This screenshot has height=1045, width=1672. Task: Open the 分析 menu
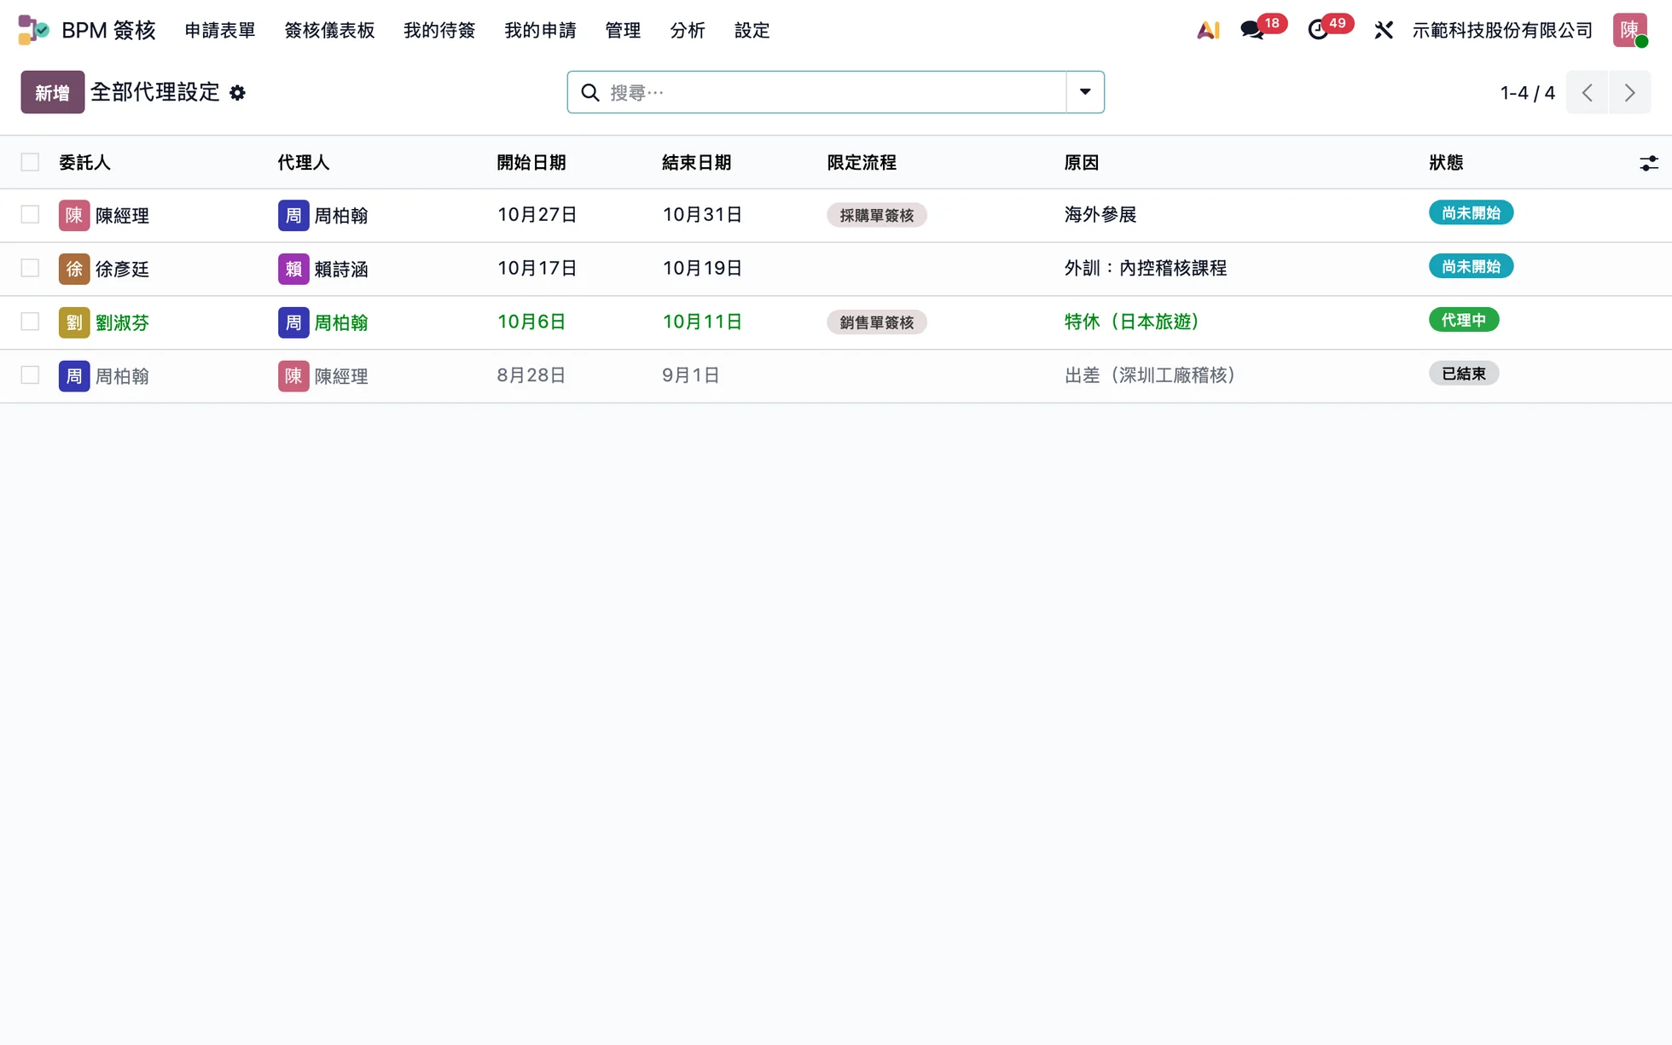click(x=688, y=30)
